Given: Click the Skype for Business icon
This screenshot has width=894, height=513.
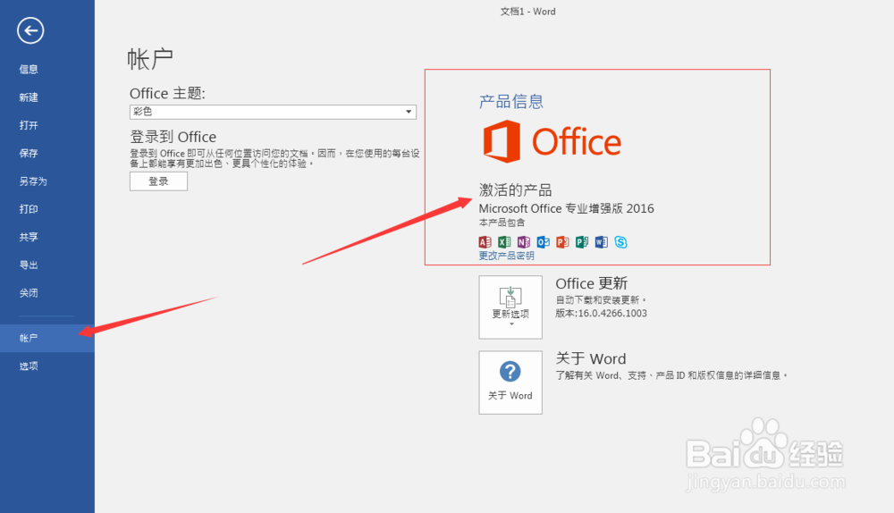Looking at the screenshot, I should 621,242.
